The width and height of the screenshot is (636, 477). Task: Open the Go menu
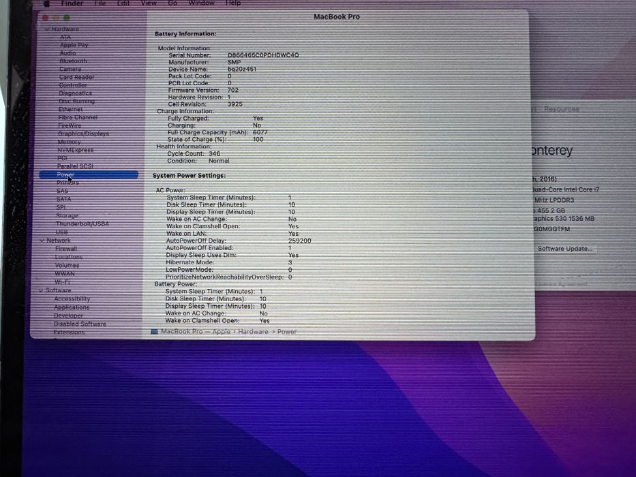coord(172,3)
